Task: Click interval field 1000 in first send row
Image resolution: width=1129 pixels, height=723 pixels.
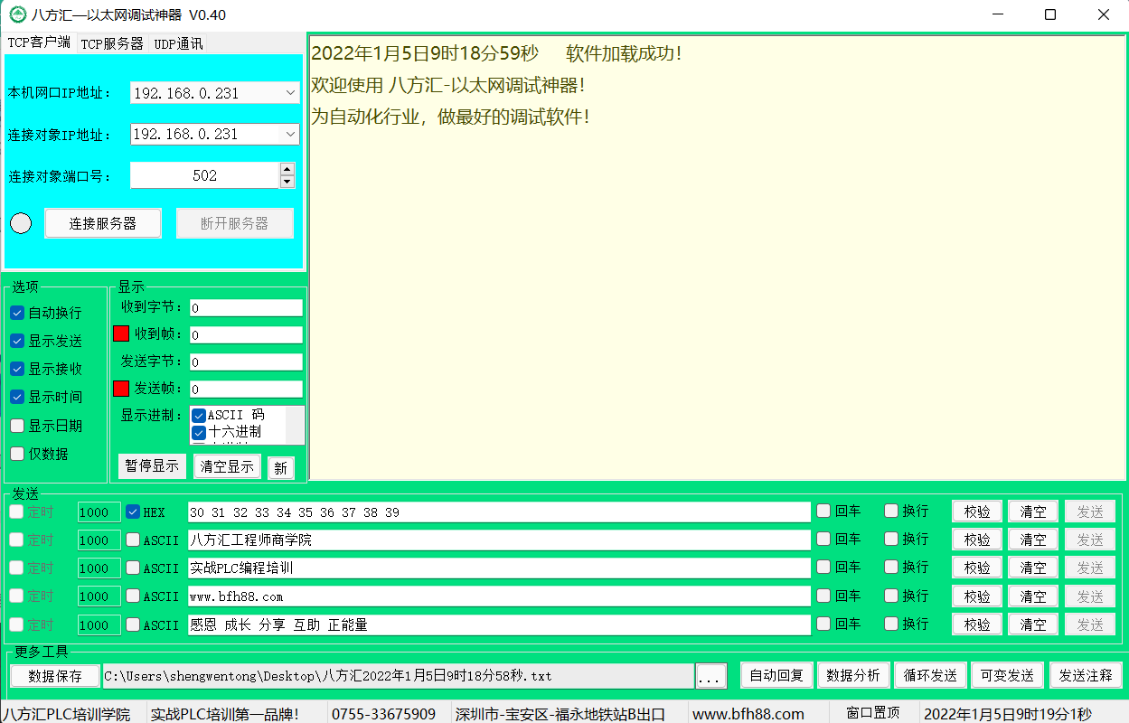Action: click(99, 512)
